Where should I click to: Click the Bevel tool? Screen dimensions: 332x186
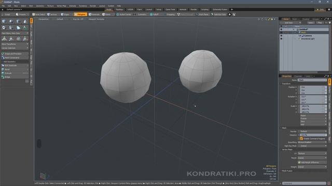[15, 69]
